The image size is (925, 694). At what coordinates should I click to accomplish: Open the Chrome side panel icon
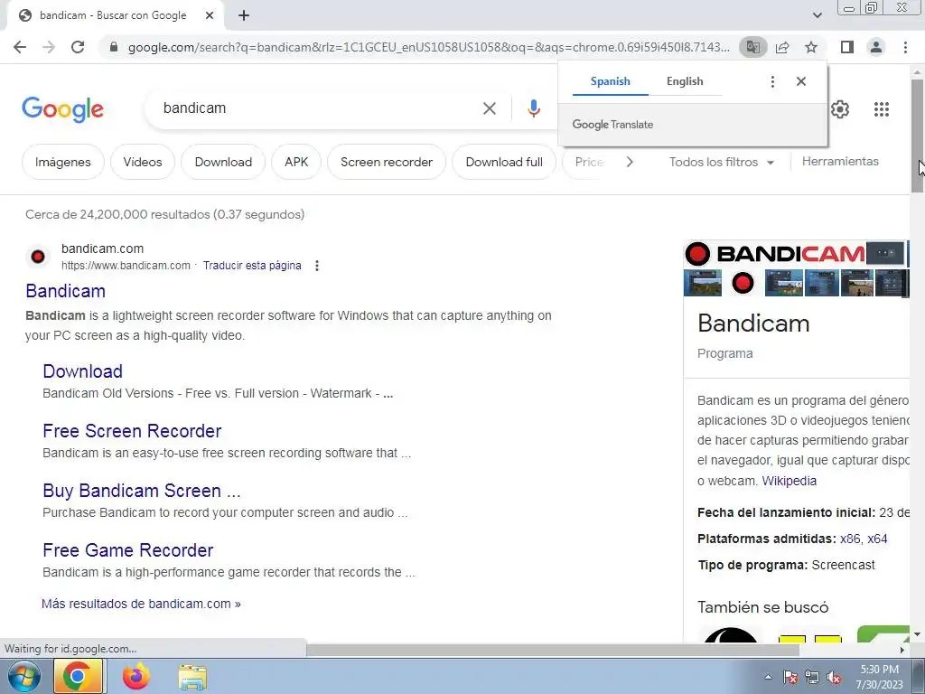pyautogui.click(x=847, y=47)
